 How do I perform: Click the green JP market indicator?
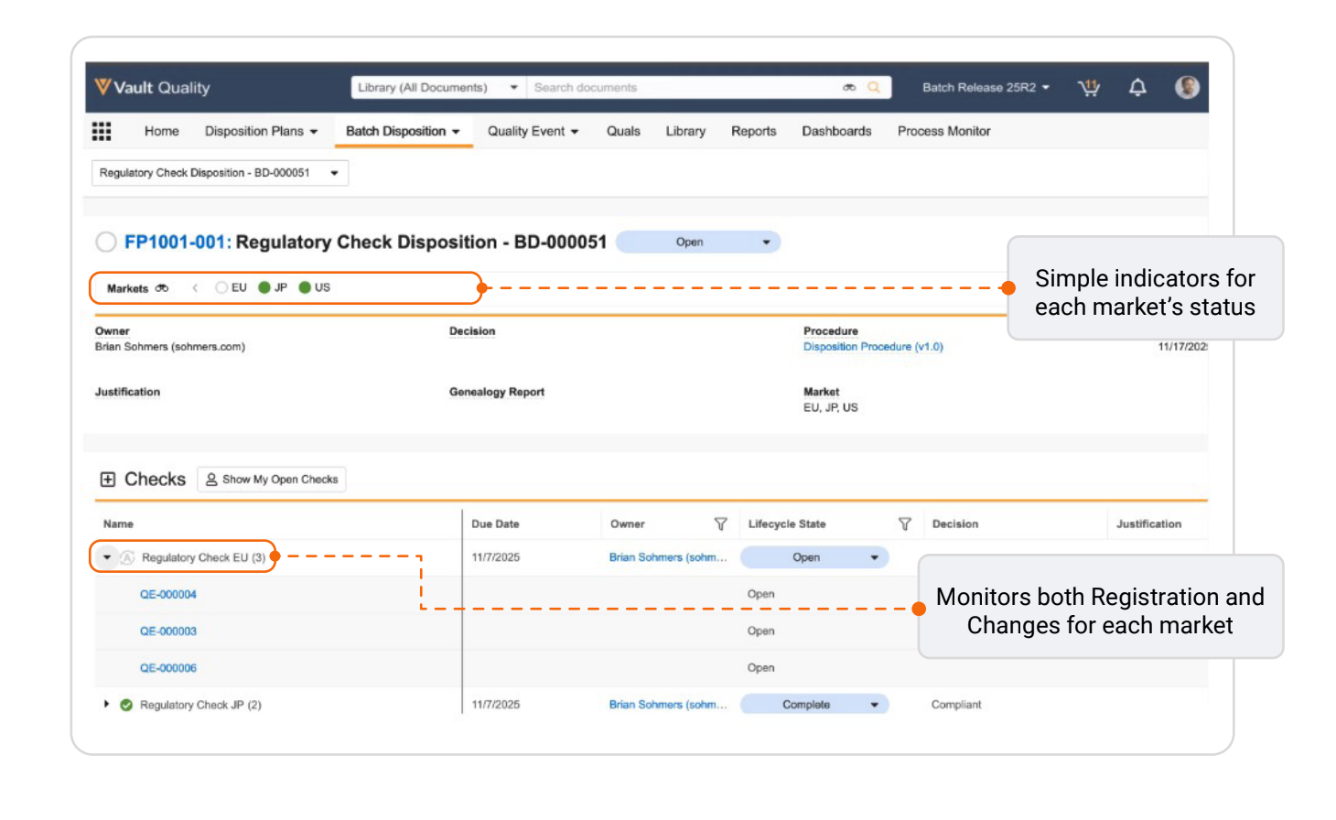click(x=264, y=287)
